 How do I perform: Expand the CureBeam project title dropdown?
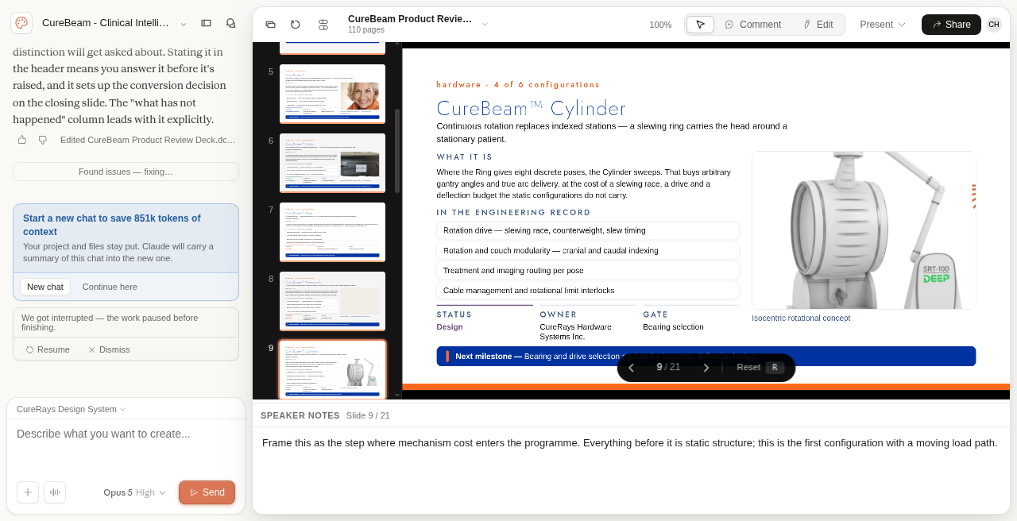(184, 25)
